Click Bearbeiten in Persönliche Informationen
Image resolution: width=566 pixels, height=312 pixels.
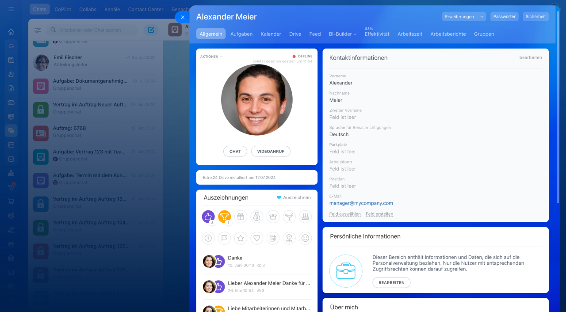pyautogui.click(x=391, y=282)
